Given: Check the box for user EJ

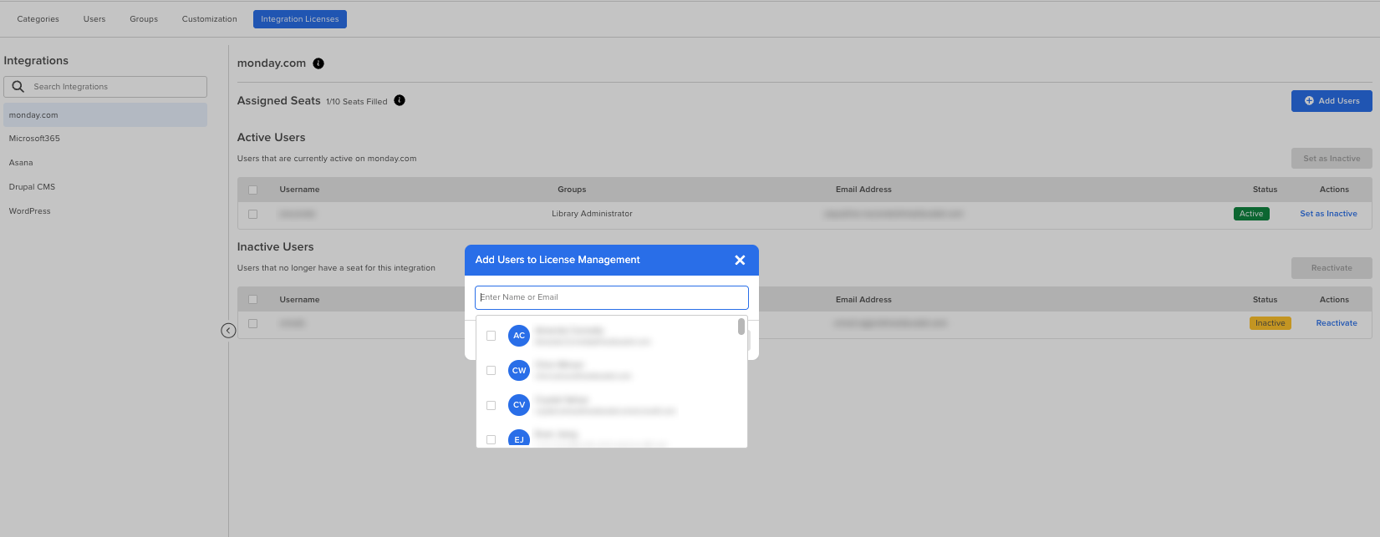Looking at the screenshot, I should click(x=491, y=440).
